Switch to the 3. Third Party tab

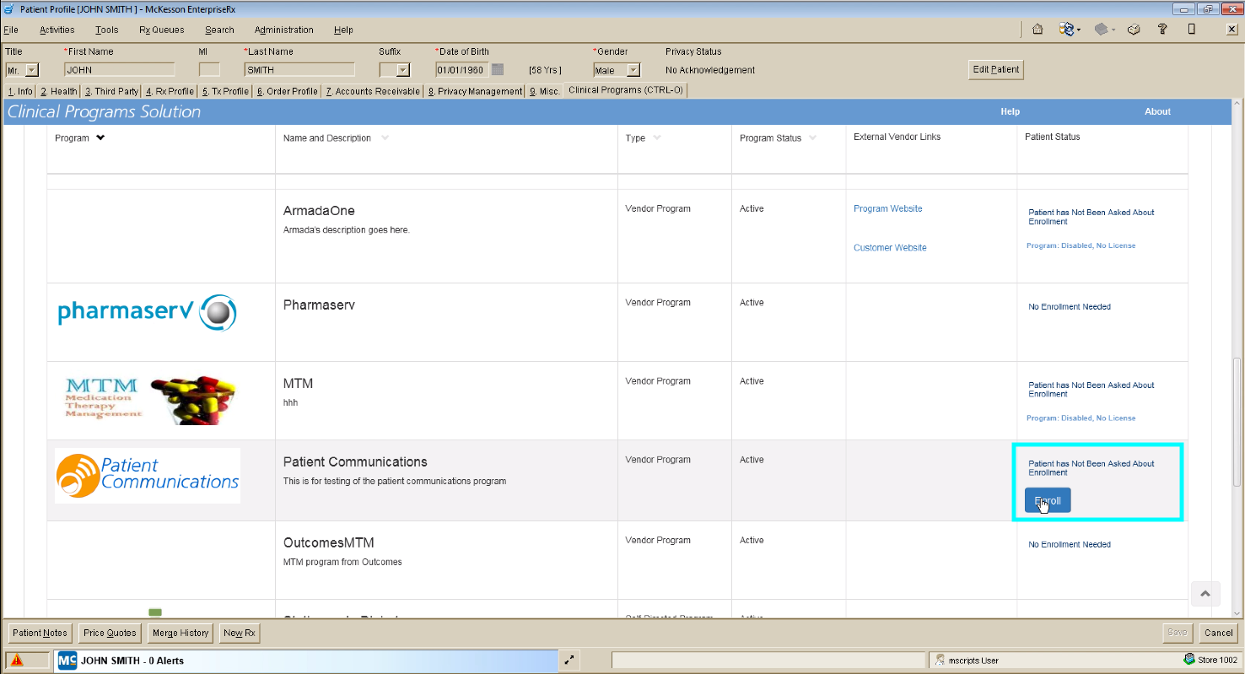[x=111, y=91]
